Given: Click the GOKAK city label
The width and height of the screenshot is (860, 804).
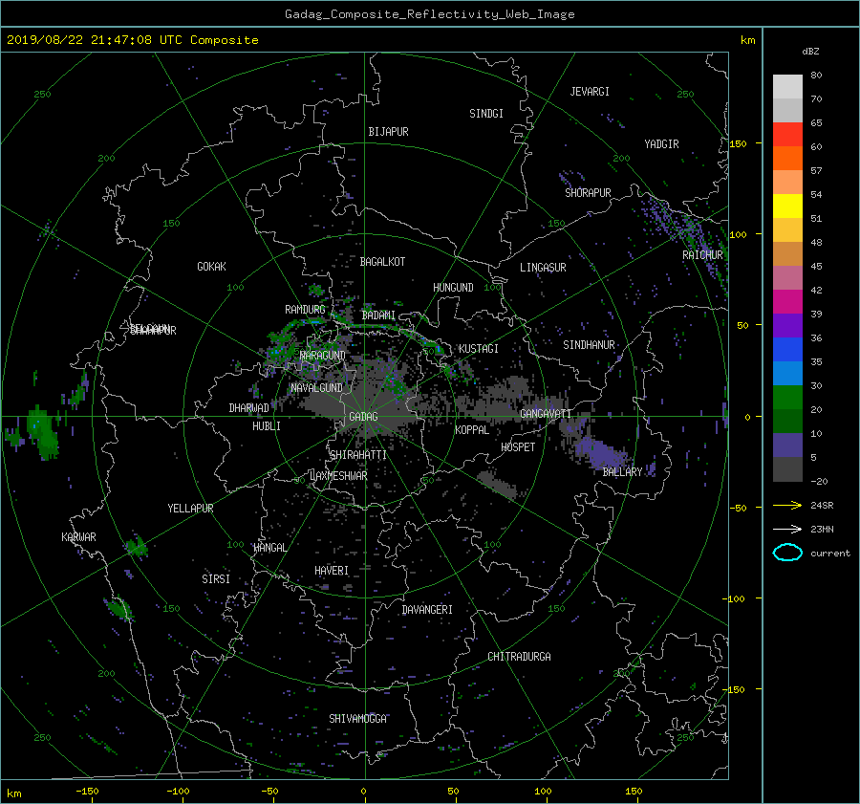Looking at the screenshot, I should click(211, 266).
